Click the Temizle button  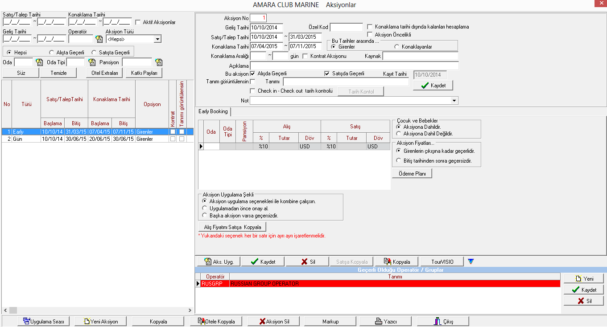(x=58, y=73)
